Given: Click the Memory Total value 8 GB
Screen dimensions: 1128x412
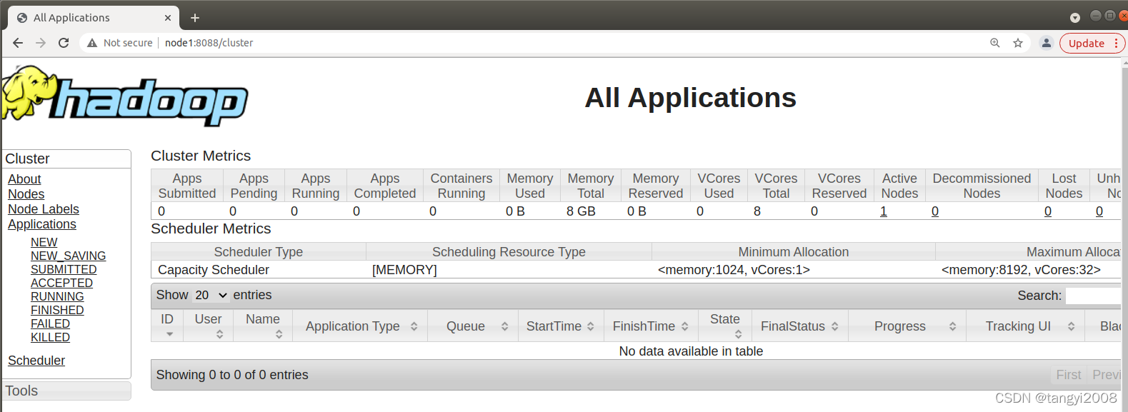Looking at the screenshot, I should [x=581, y=211].
